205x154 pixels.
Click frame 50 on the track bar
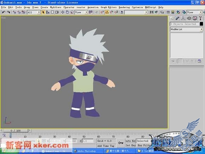click(x=84, y=137)
